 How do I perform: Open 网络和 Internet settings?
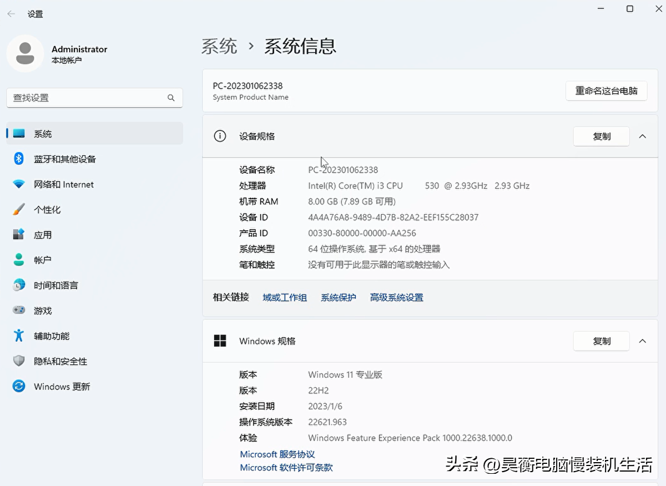[x=94, y=185]
